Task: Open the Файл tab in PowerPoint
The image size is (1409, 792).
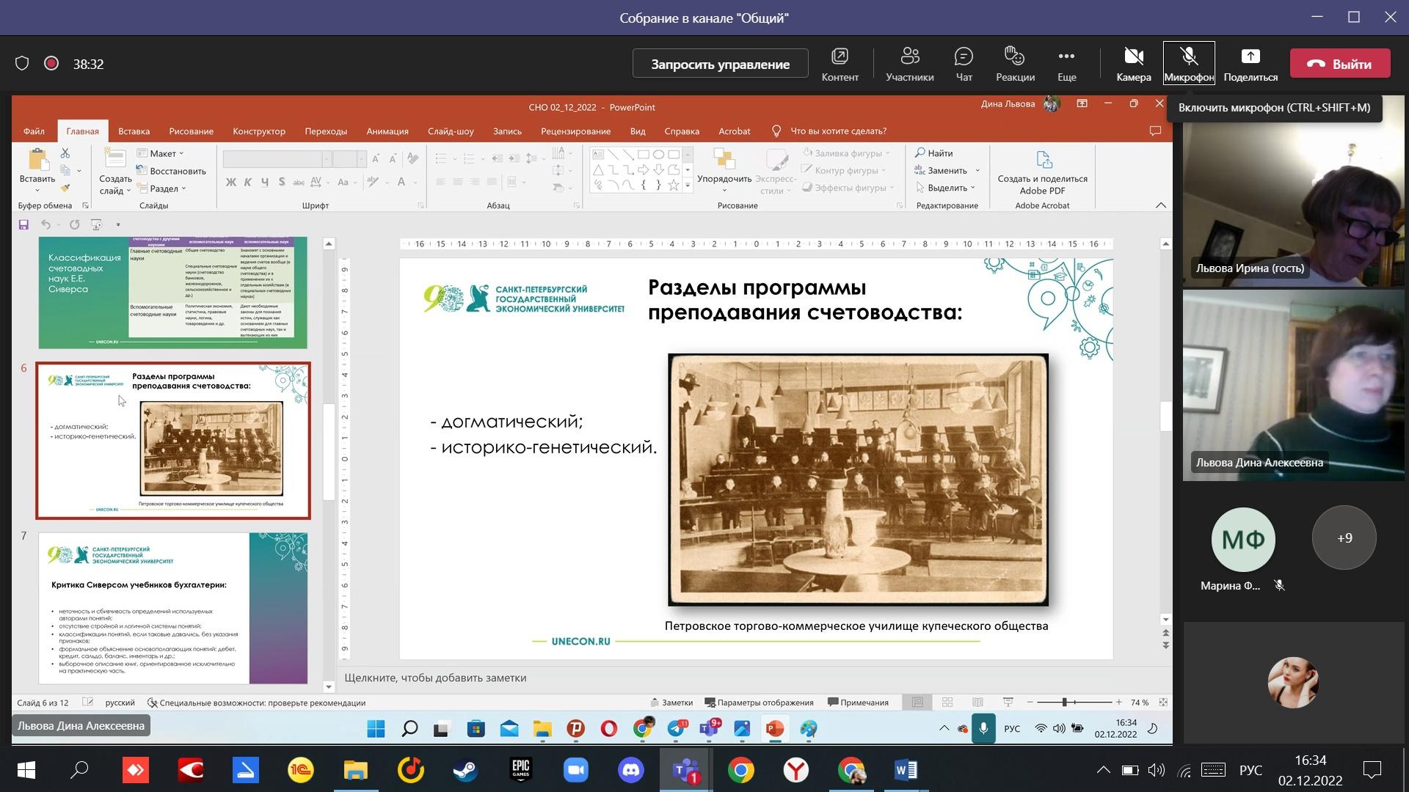Action: (x=34, y=131)
